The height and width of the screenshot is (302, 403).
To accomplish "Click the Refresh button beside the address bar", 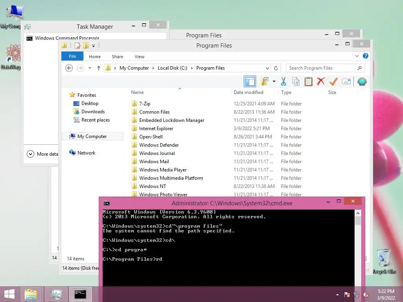I will (276, 68).
